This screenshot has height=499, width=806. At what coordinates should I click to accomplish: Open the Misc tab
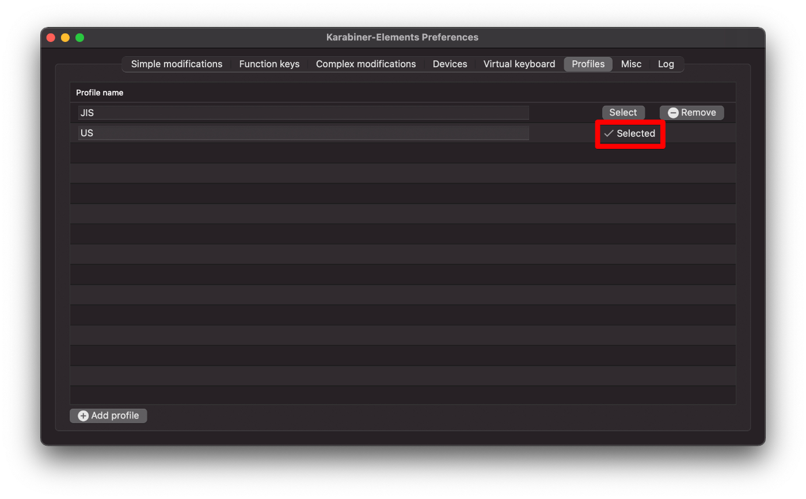point(631,64)
